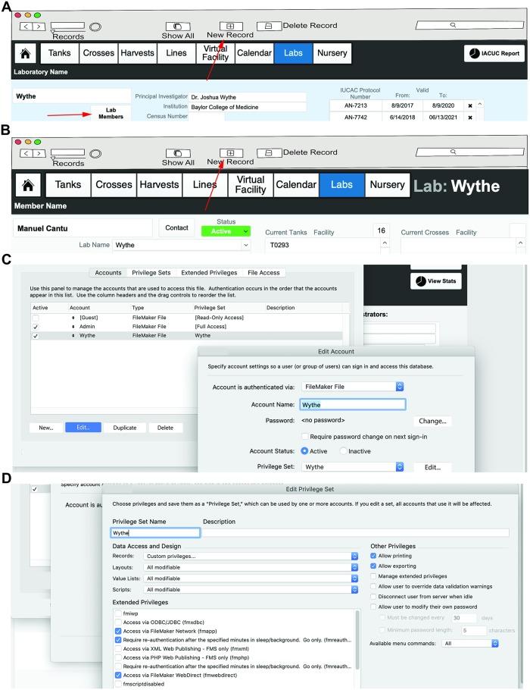The width and height of the screenshot is (530, 690).
Task: Enable Manage extended privileges checkbox
Action: point(373,576)
